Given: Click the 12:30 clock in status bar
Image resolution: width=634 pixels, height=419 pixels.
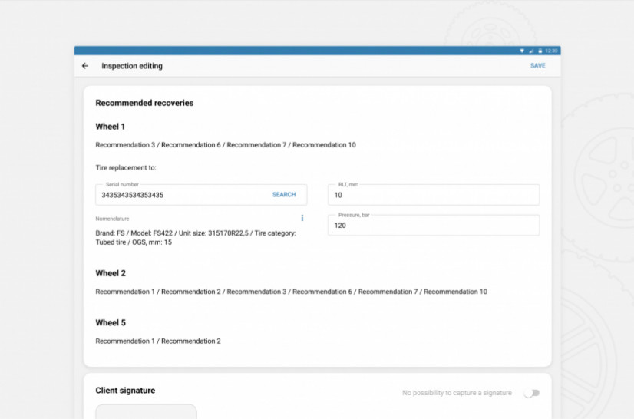Looking at the screenshot, I should point(551,51).
